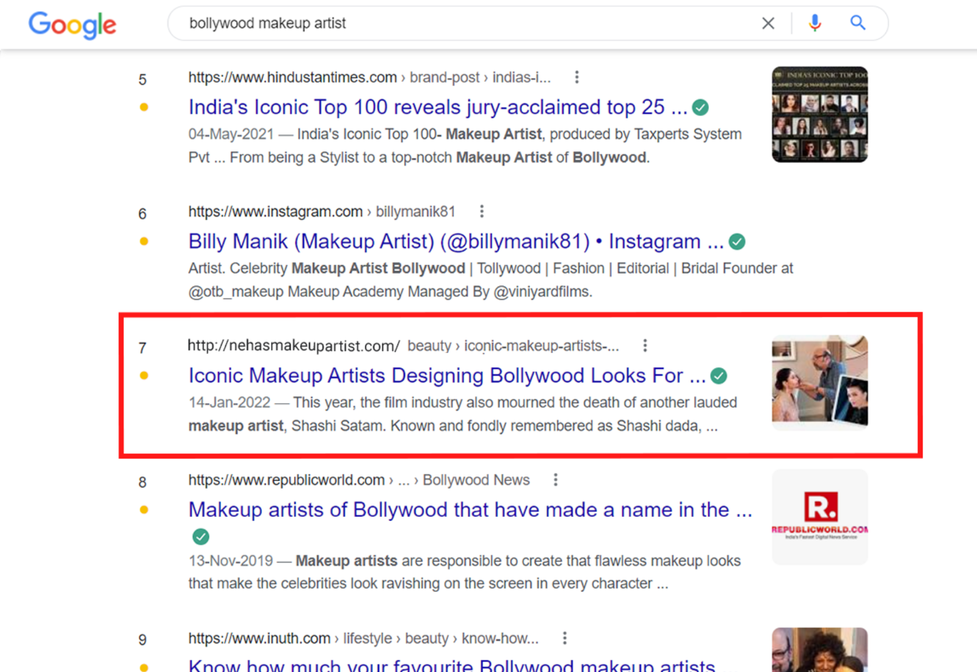The width and height of the screenshot is (977, 672).
Task: Click green checkmark beside Iconic Makeup Artists result
Action: 719,376
